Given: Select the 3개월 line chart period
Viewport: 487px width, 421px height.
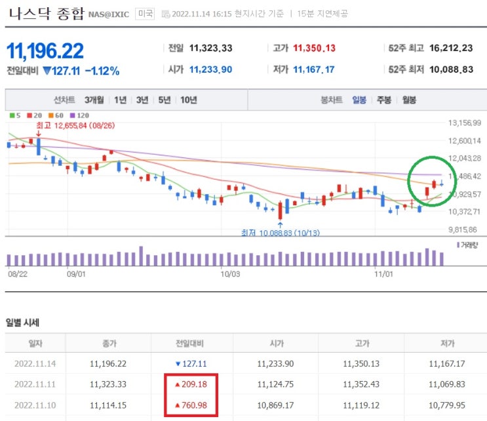Looking at the screenshot, I should click(94, 100).
